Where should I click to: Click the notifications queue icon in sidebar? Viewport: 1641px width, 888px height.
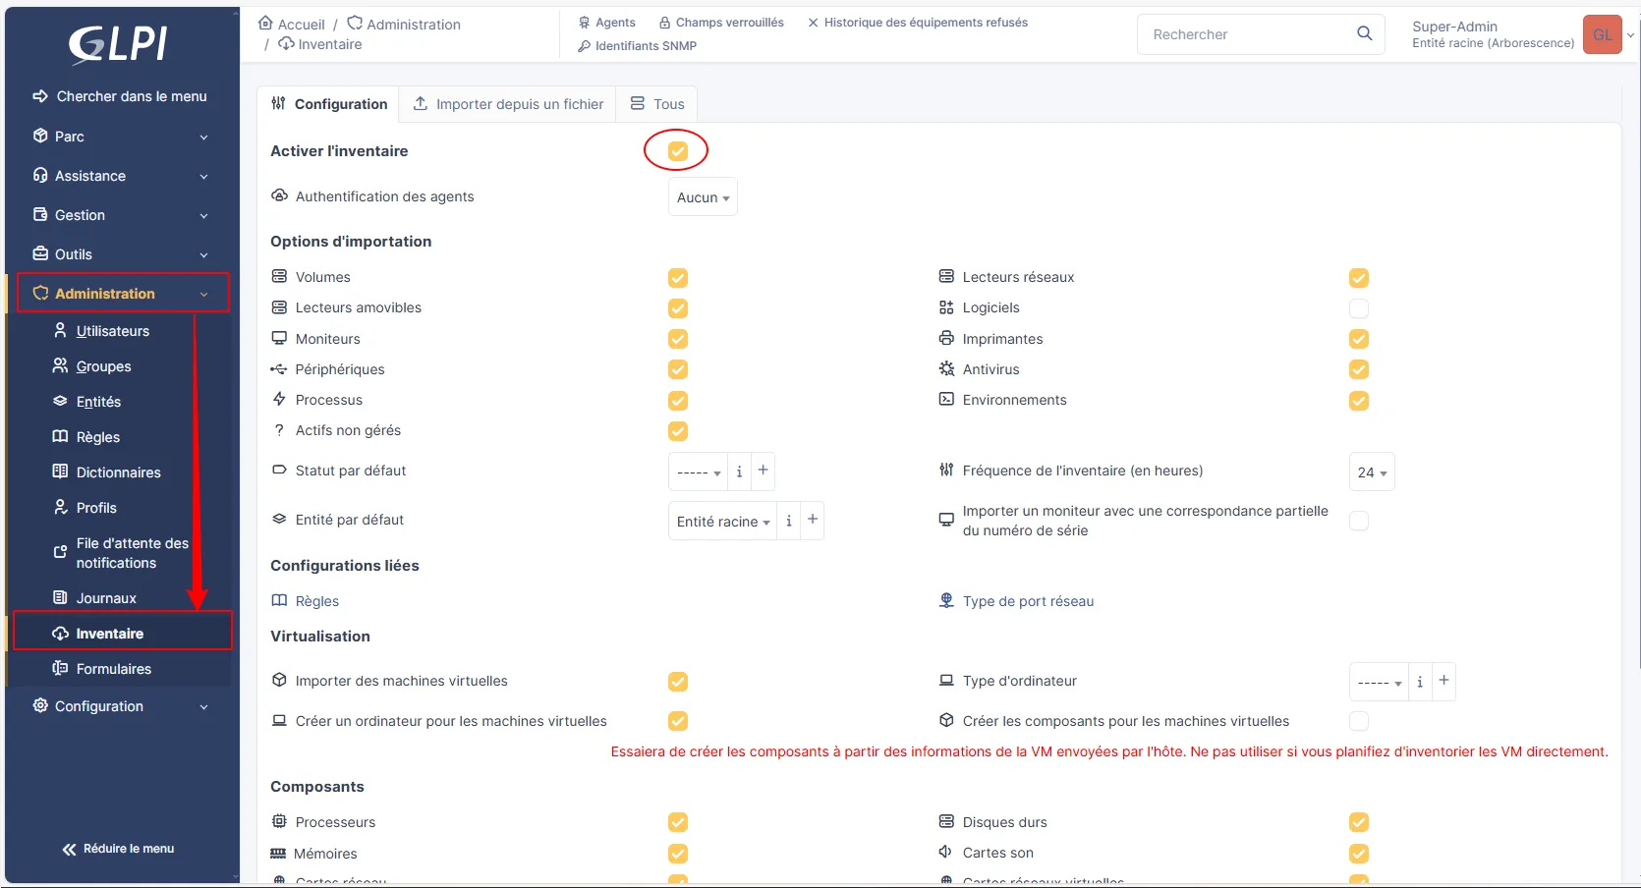[x=60, y=552]
